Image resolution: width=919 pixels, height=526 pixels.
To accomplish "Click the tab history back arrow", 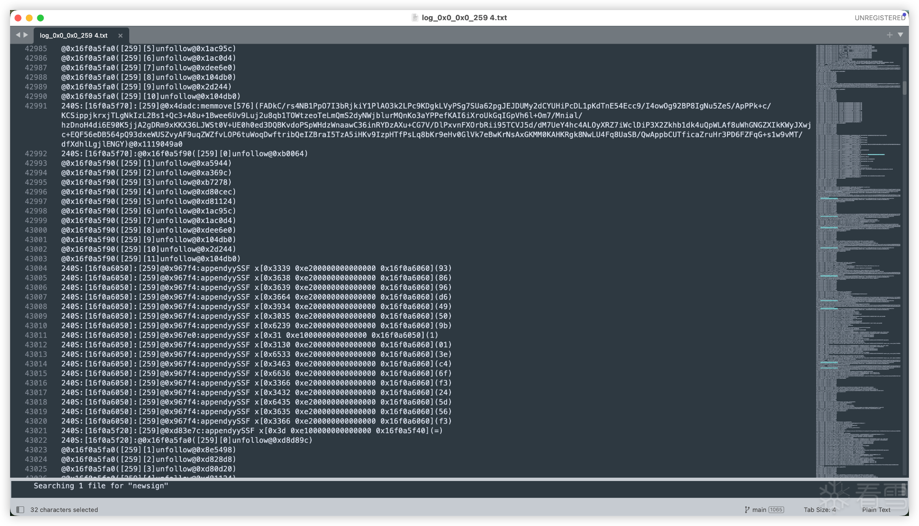I will coord(18,35).
